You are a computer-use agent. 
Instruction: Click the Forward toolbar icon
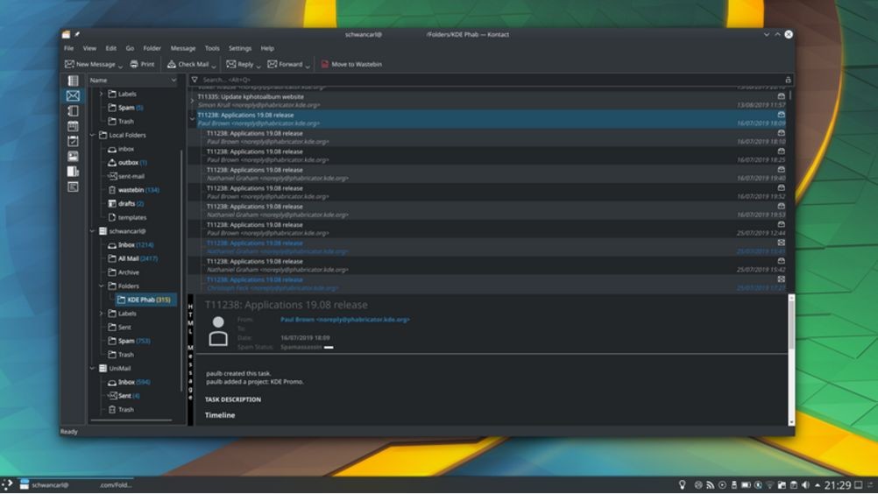[273, 64]
